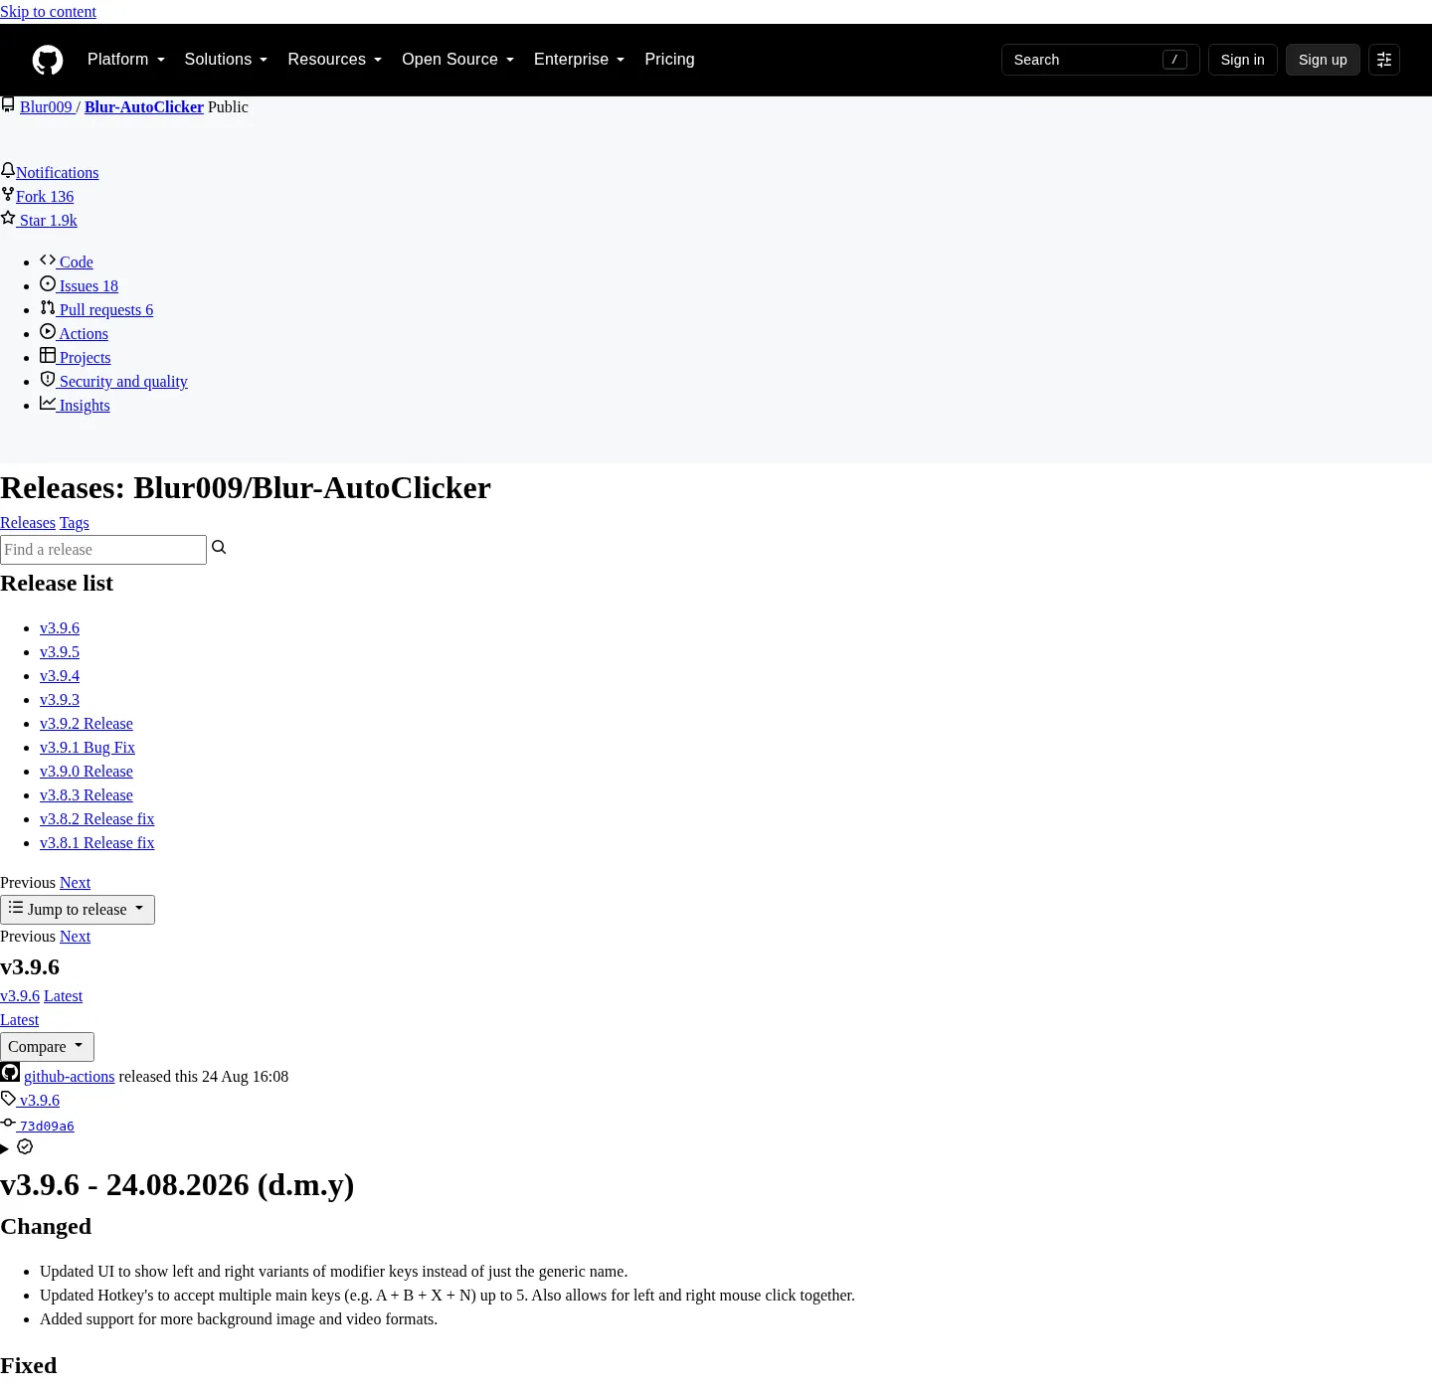Open v3.9.4 in the release list
The width and height of the screenshot is (1432, 1392).
[60, 676]
